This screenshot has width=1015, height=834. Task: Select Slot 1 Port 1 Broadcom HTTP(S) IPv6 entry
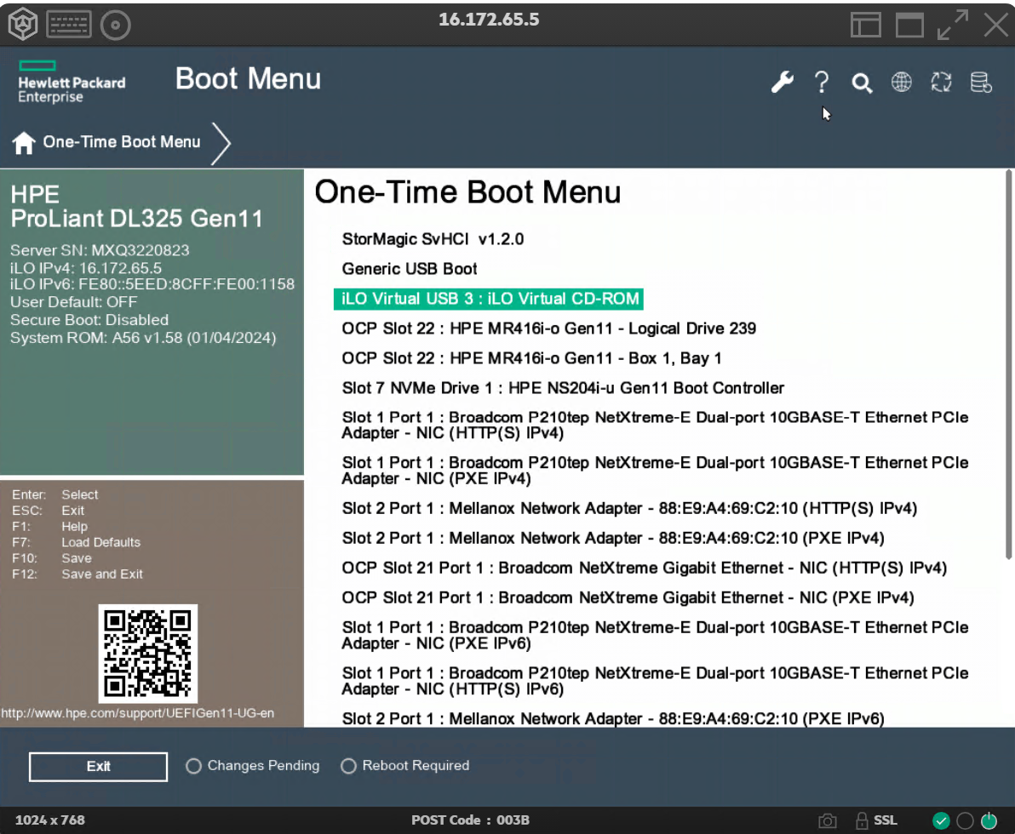tap(655, 681)
